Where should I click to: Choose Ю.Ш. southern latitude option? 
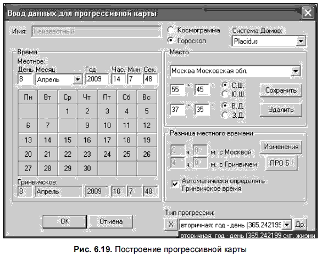[x=225, y=94]
